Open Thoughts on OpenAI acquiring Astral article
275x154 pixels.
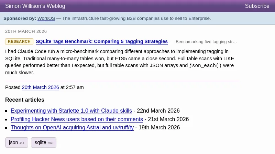click(72, 128)
